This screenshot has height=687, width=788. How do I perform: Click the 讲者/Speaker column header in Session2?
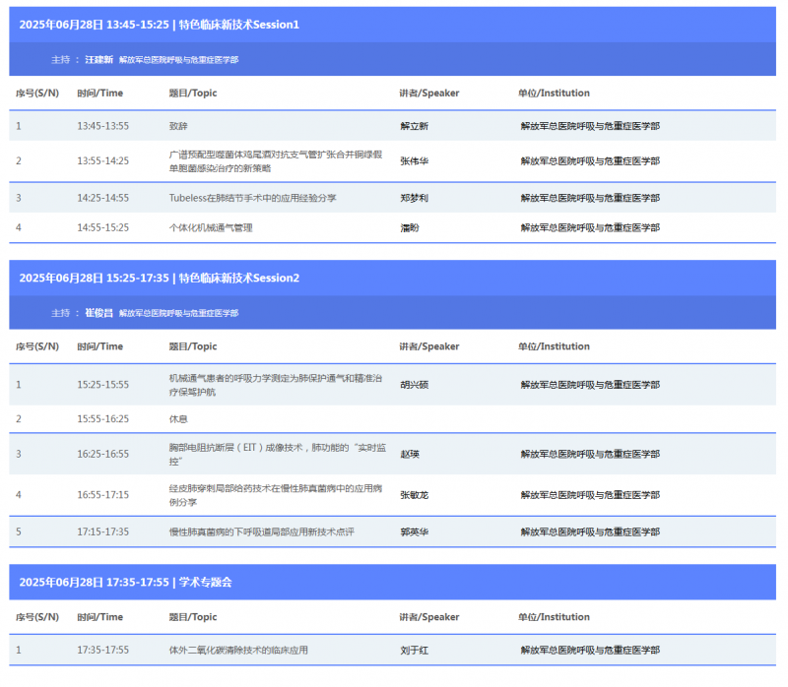point(429,346)
